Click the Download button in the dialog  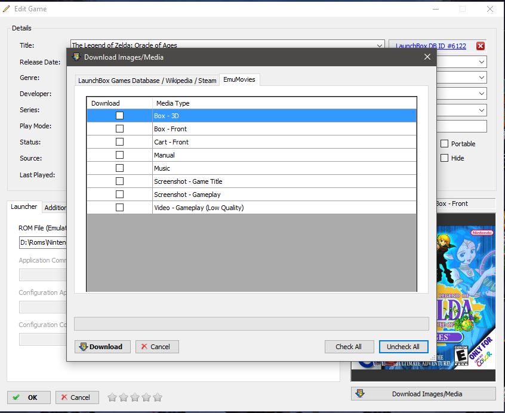point(103,347)
